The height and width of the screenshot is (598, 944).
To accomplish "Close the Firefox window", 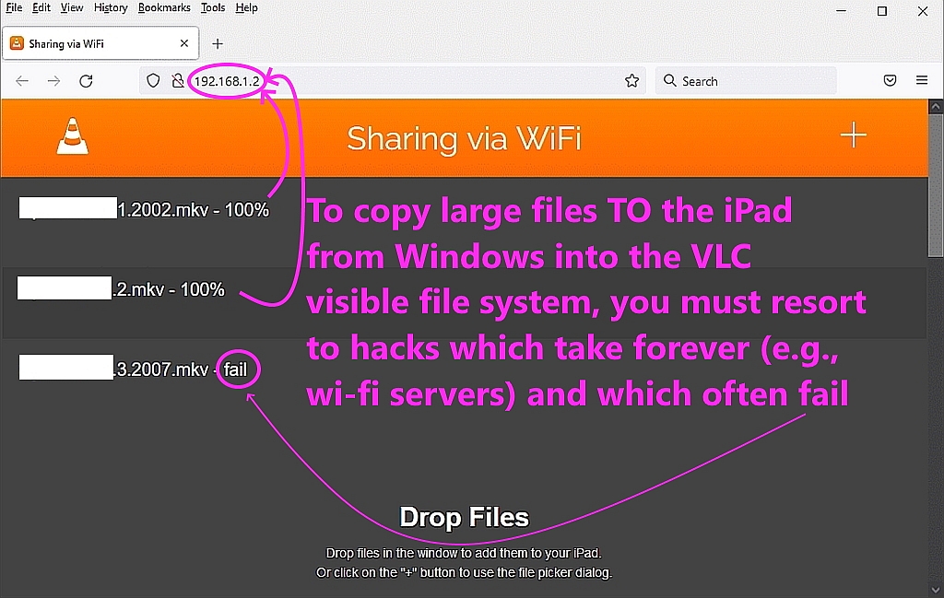I will pos(922,11).
